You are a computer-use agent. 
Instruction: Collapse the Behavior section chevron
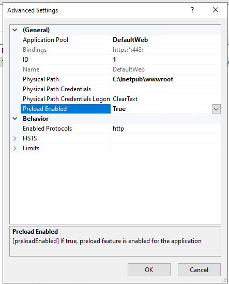pos(15,119)
